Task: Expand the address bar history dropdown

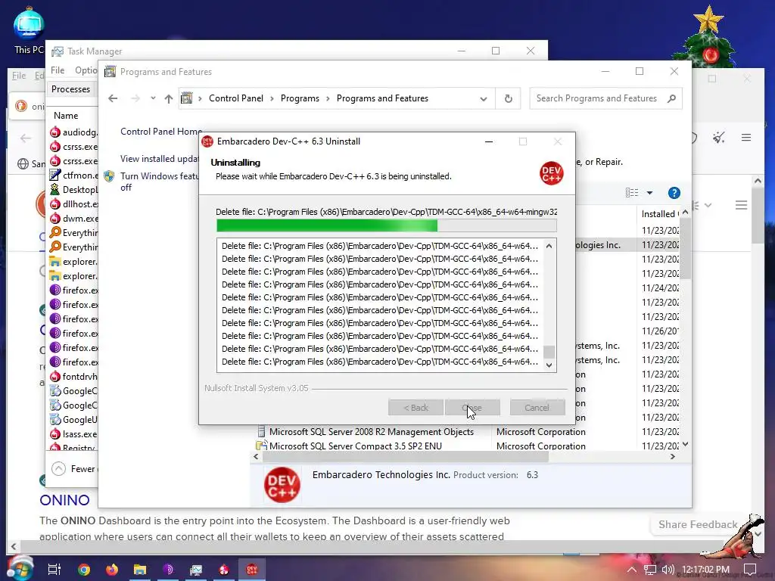Action: click(484, 98)
